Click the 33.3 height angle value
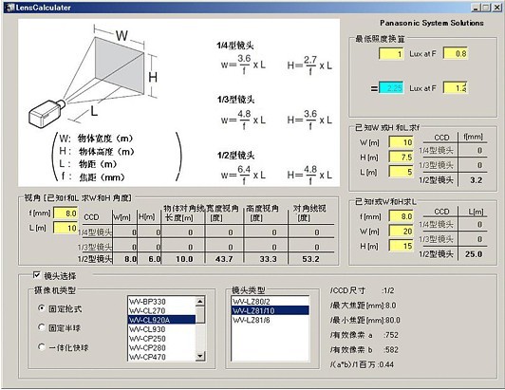The image size is (505, 390). [269, 259]
